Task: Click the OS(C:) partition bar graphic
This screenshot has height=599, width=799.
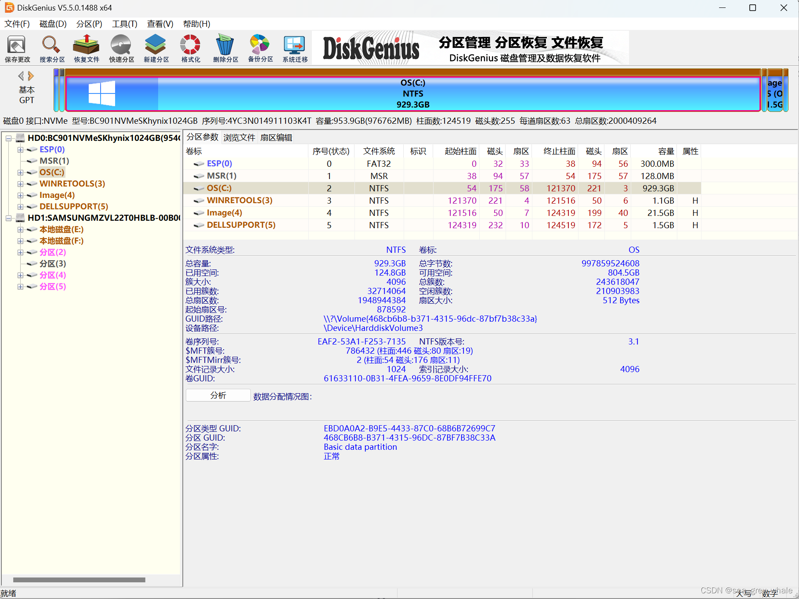Action: [413, 93]
